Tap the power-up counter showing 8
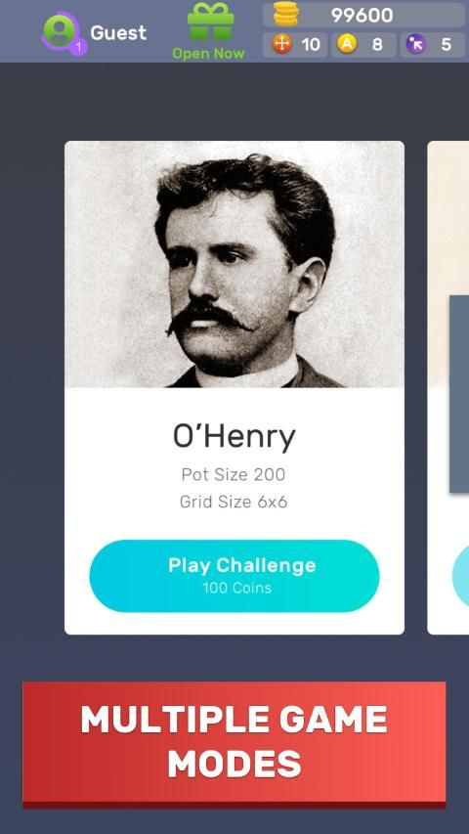The image size is (469, 834). coord(363,45)
